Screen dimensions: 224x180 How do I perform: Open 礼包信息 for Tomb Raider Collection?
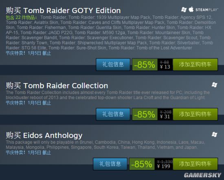113,114
